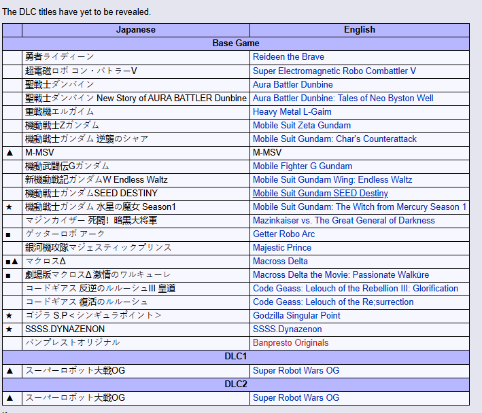Click the Base Game section header
Screen dimensions: 482x413
[236, 43]
